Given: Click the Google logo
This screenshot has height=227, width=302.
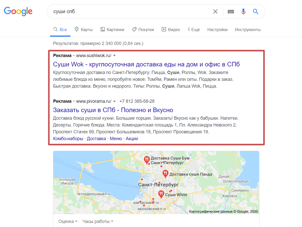Looking at the screenshot, I should 18,11.
